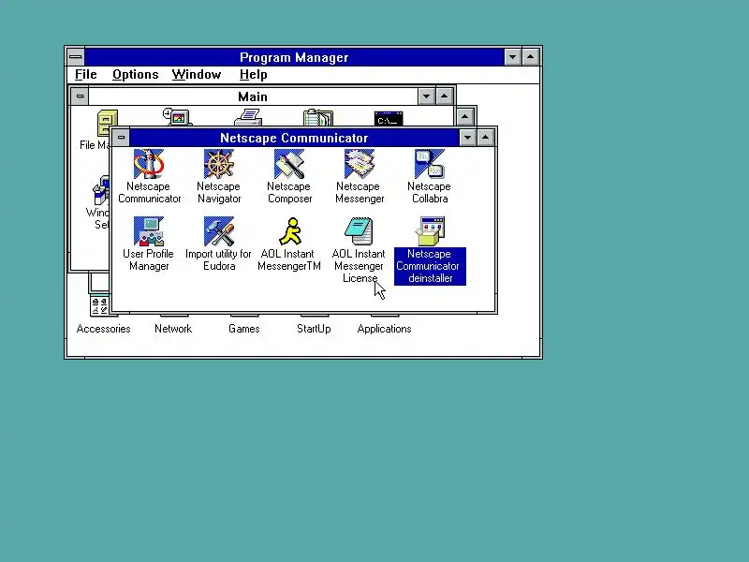
Task: Maximize the Netscape Communicator group window
Action: click(x=485, y=138)
